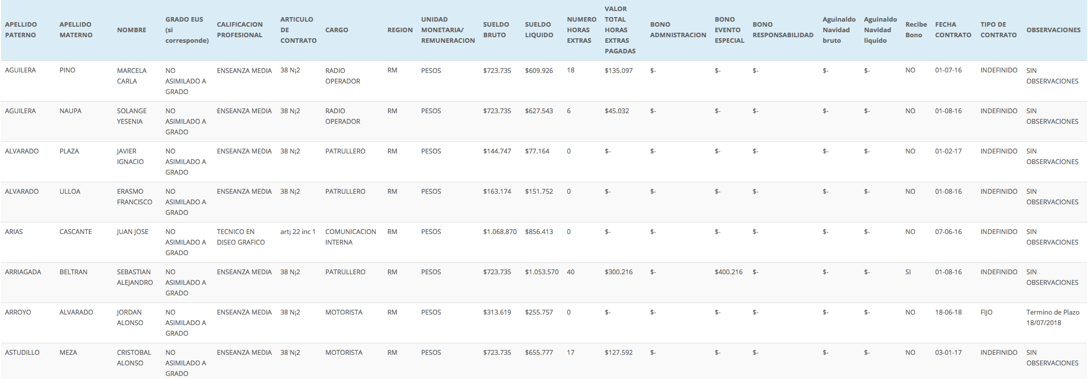Select the TECNICO EN DISEO GRAFICO cell
Viewport: 1088px width, 379px height.
point(241,237)
